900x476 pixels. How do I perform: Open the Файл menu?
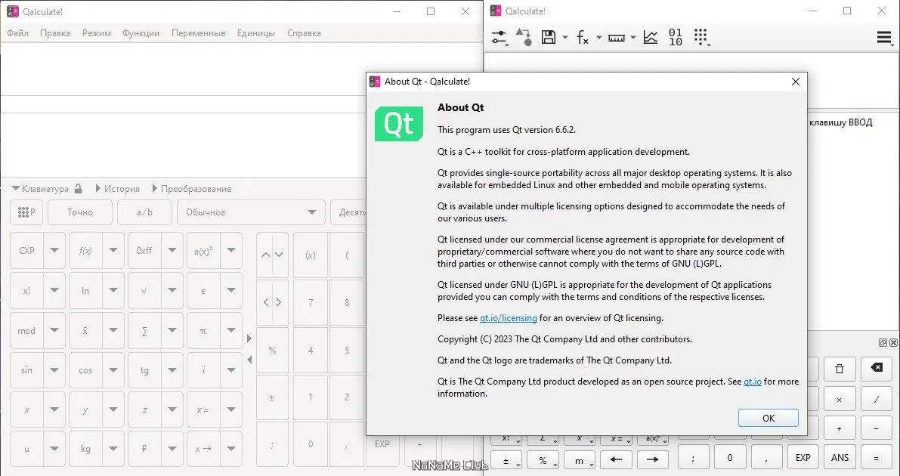coord(18,33)
